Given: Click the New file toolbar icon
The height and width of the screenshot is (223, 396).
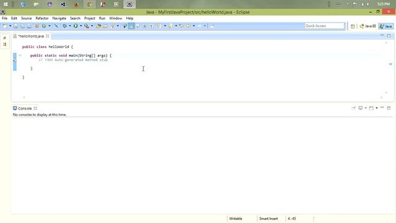Looking at the screenshot, I should [5, 26].
